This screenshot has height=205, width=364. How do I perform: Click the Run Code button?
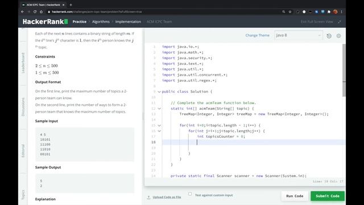tap(295, 196)
